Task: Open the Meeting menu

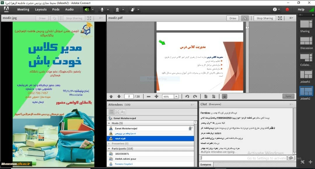Action: (x=23, y=9)
